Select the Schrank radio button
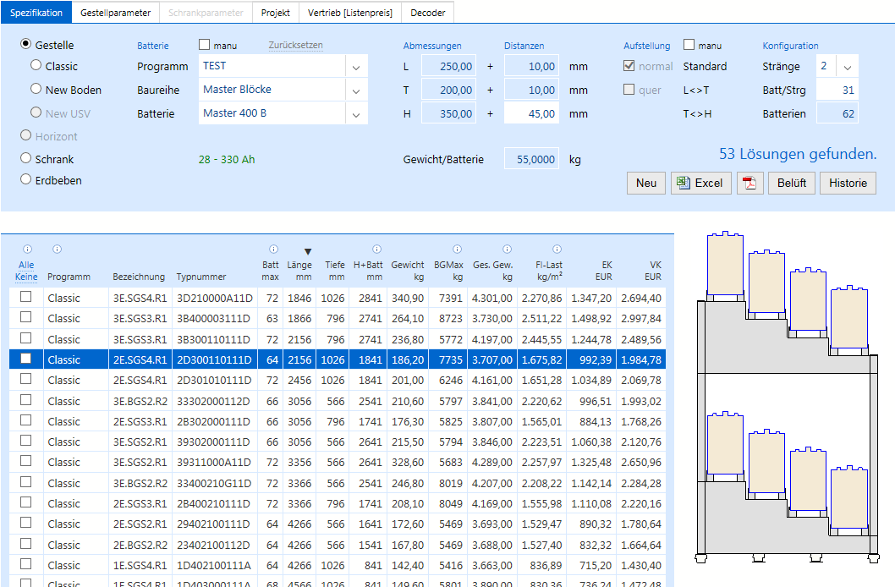895x587 pixels. [x=26, y=158]
